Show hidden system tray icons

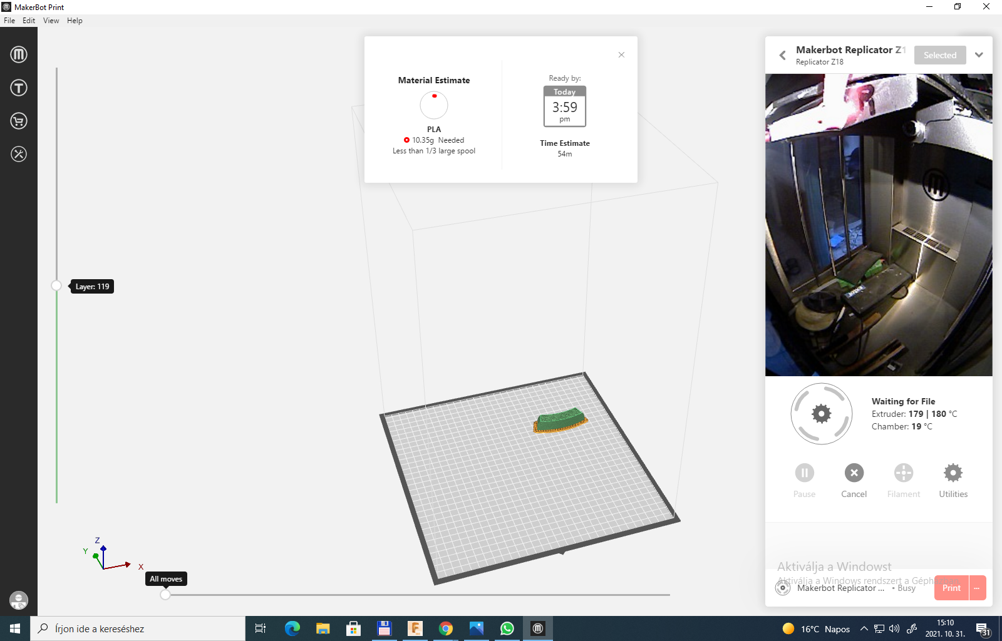tap(864, 628)
